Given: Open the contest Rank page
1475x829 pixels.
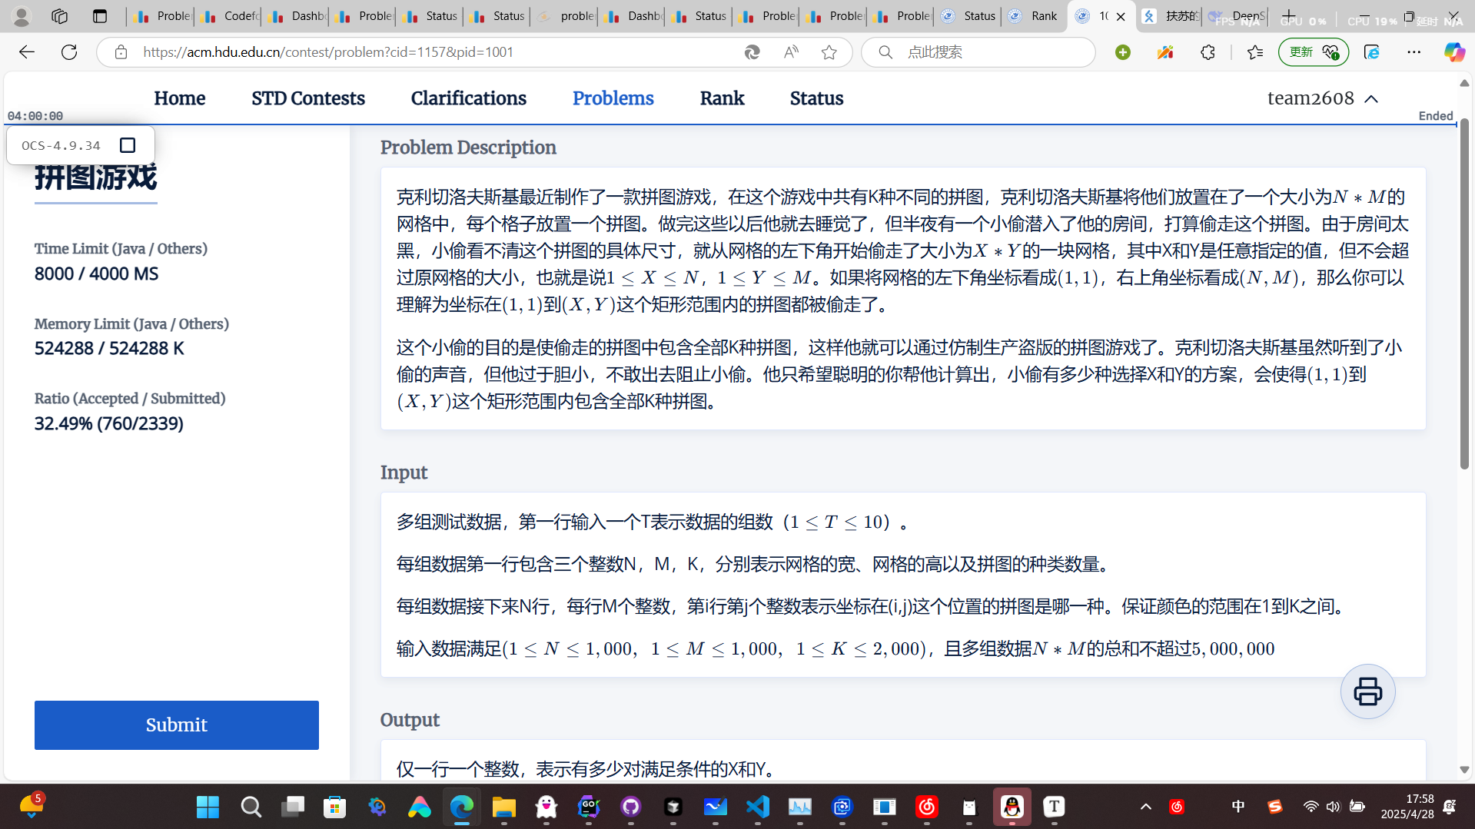Looking at the screenshot, I should pyautogui.click(x=722, y=98).
